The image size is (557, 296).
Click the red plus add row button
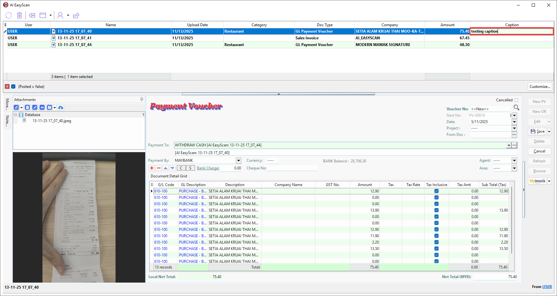[x=152, y=168]
